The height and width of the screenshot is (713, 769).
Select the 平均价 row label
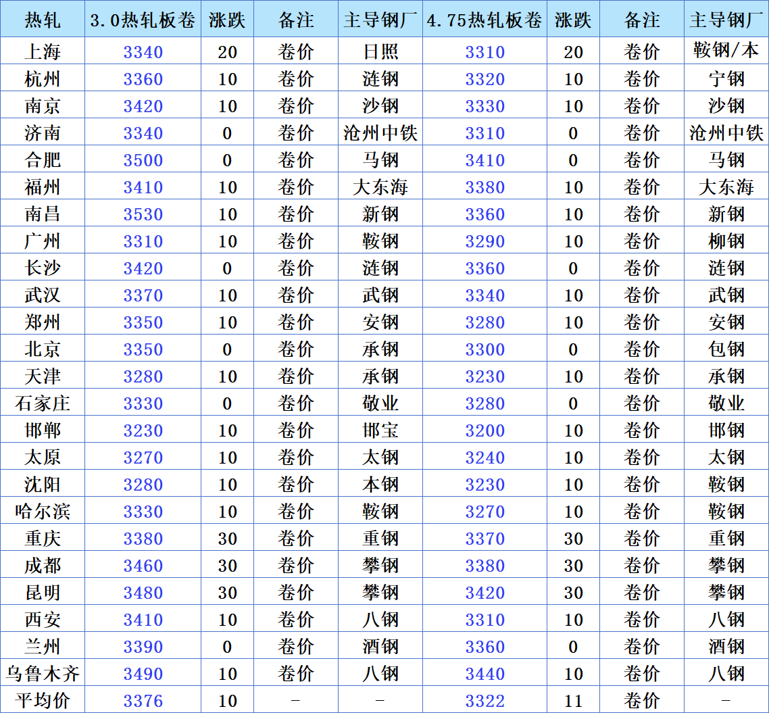pyautogui.click(x=43, y=701)
